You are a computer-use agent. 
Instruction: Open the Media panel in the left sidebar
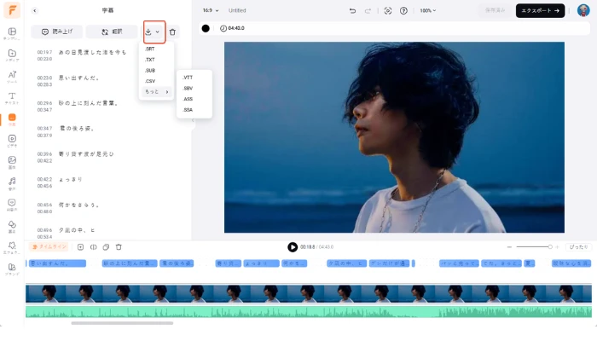point(12,55)
